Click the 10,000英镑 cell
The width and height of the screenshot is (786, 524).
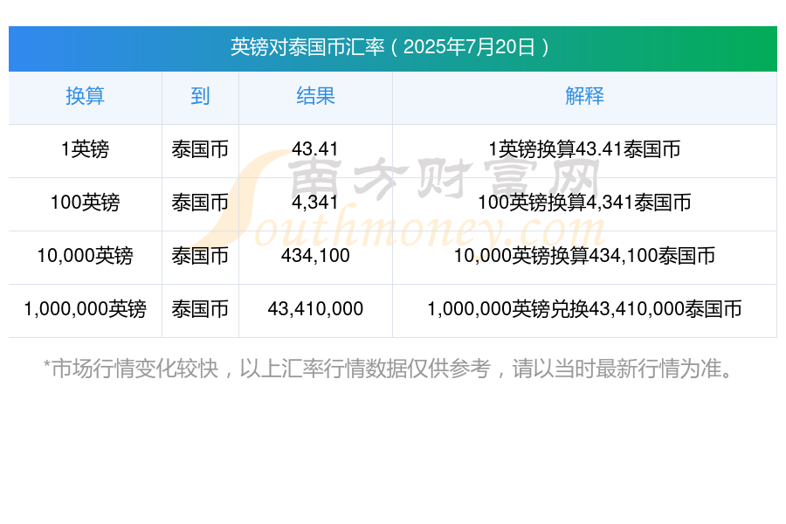click(86, 256)
